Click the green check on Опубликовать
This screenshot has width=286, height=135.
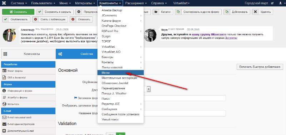tap(6, 19)
